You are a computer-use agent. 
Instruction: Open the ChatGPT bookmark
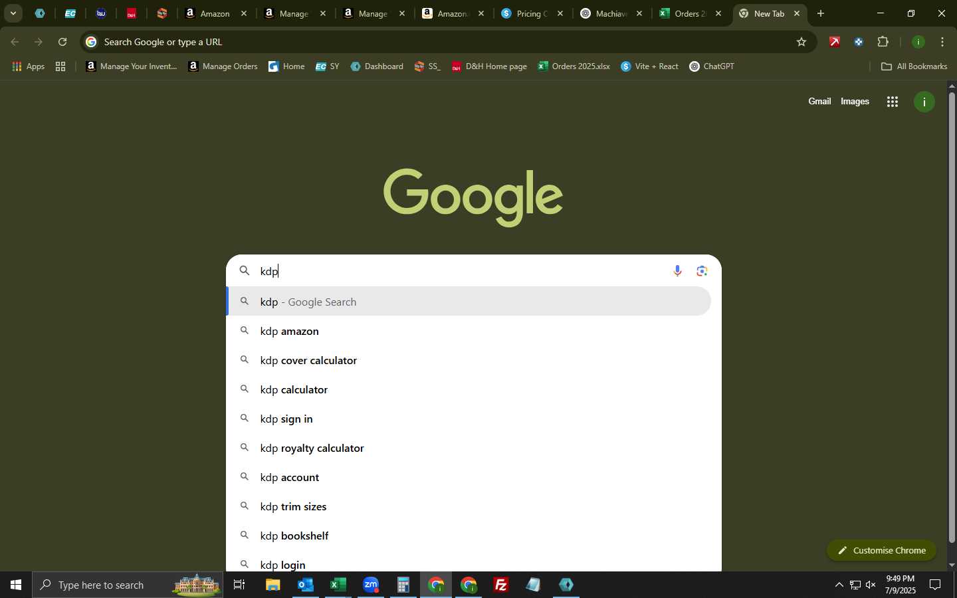(x=712, y=66)
